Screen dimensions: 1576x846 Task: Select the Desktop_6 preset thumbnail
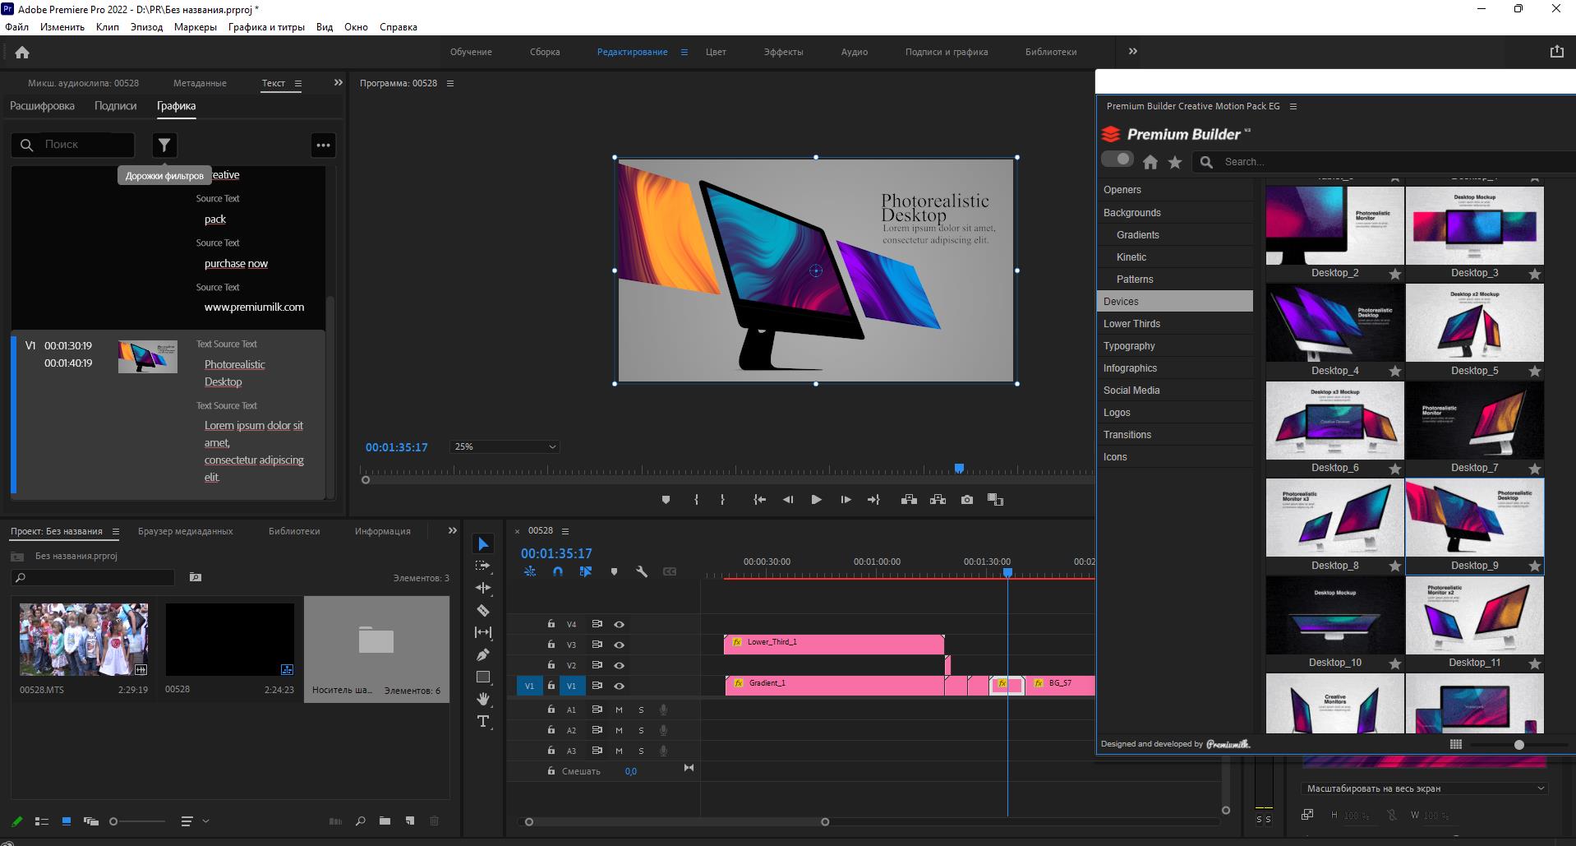pyautogui.click(x=1334, y=421)
